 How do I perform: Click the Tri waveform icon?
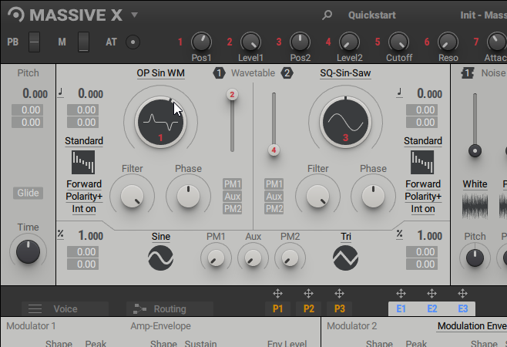tap(345, 258)
